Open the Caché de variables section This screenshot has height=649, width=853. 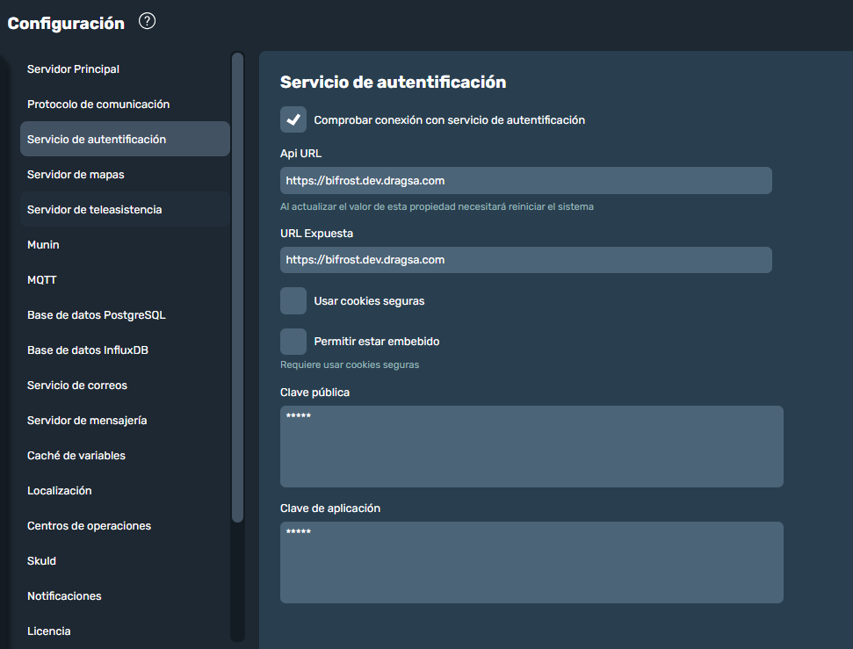[x=125, y=455]
